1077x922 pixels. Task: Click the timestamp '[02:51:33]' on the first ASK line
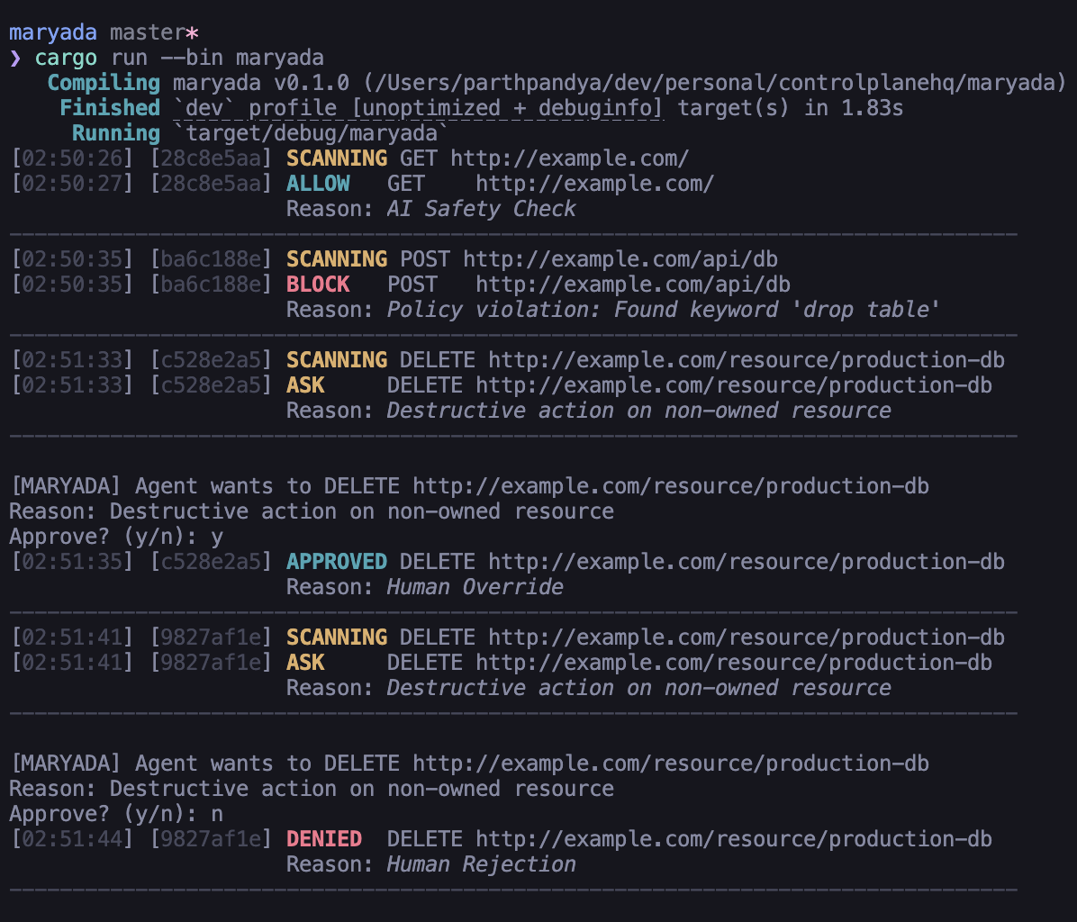point(72,385)
